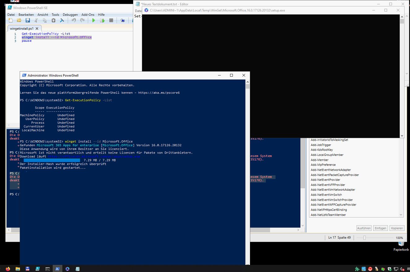Redo arrow in ISE toolbar
The width and height of the screenshot is (410, 272).
[82, 20]
